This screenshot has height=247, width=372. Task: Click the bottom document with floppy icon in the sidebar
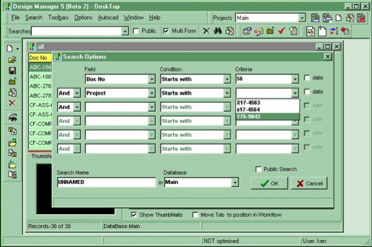coord(12,175)
